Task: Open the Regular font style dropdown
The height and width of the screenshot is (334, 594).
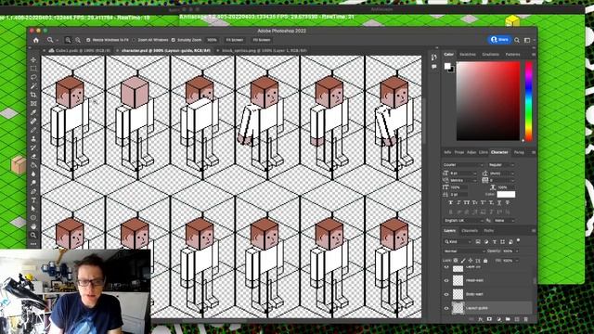Action: (501, 165)
